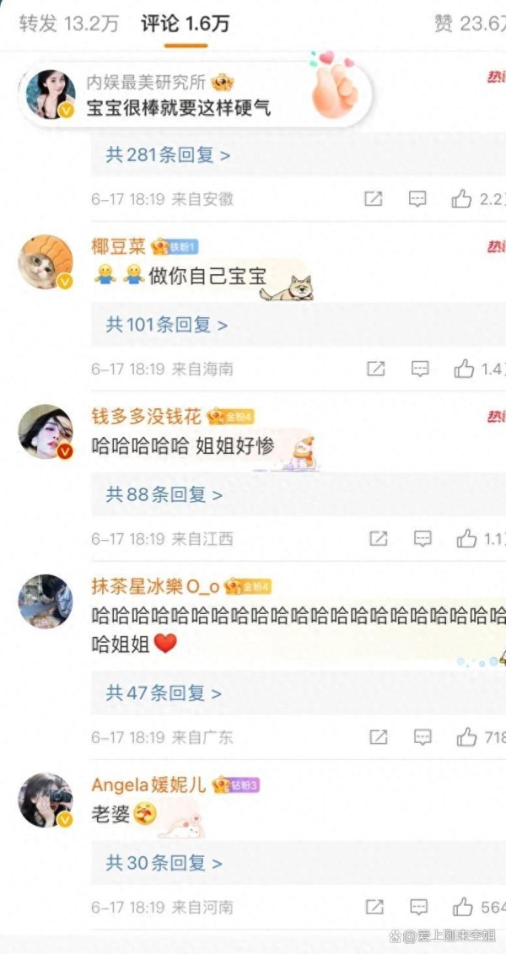Select the 评论 1.6万 tab
This screenshot has height=954, width=506.
[186, 24]
